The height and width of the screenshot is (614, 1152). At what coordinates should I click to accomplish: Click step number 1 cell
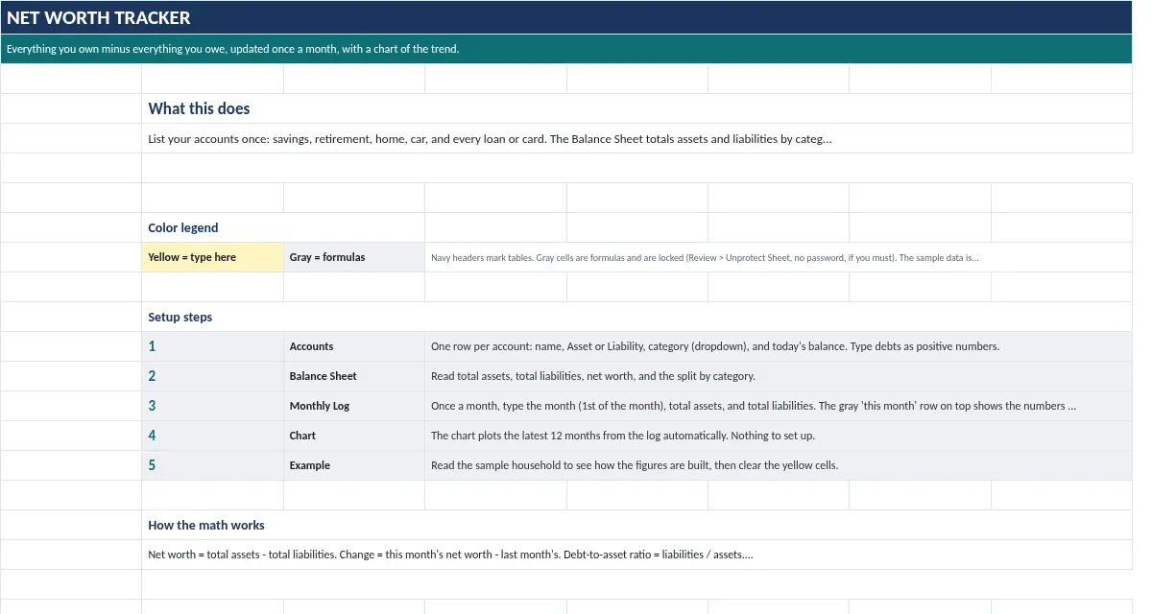click(x=212, y=346)
